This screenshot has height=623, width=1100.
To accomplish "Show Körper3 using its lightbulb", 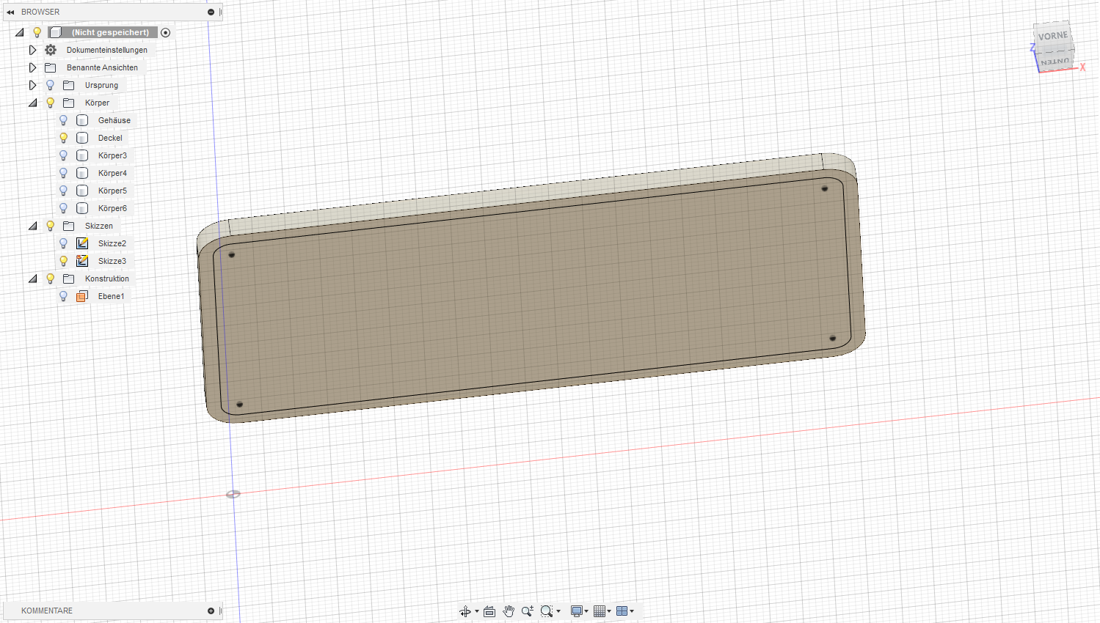I will coord(64,155).
